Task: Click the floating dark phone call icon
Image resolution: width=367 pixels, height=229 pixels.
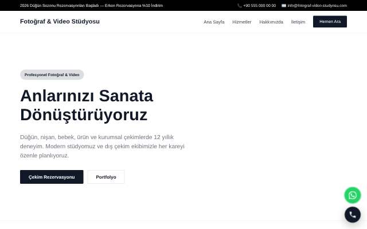Action: 353,215
